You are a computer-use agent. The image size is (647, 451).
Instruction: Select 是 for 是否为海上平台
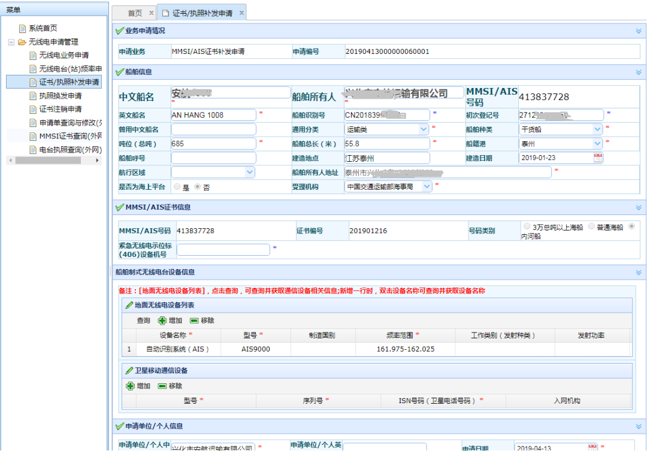pos(177,187)
